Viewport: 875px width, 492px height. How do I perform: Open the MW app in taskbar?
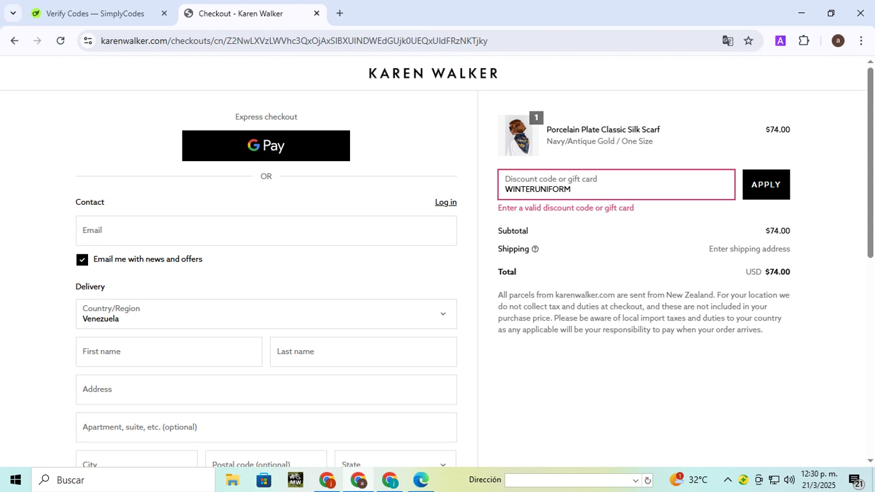click(295, 480)
